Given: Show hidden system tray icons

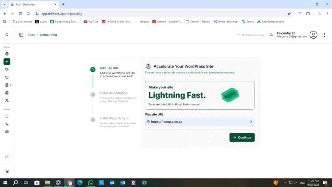Looking at the screenshot, I should point(285,183).
